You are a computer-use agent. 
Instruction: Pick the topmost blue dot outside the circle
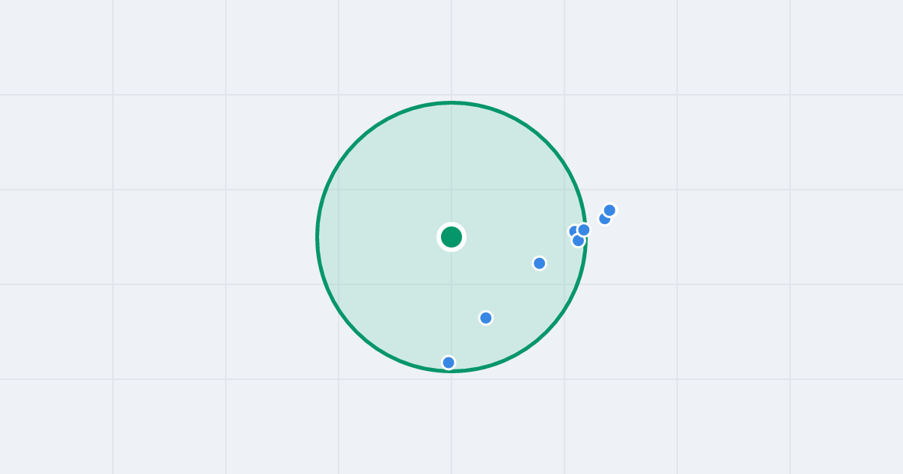click(x=610, y=210)
